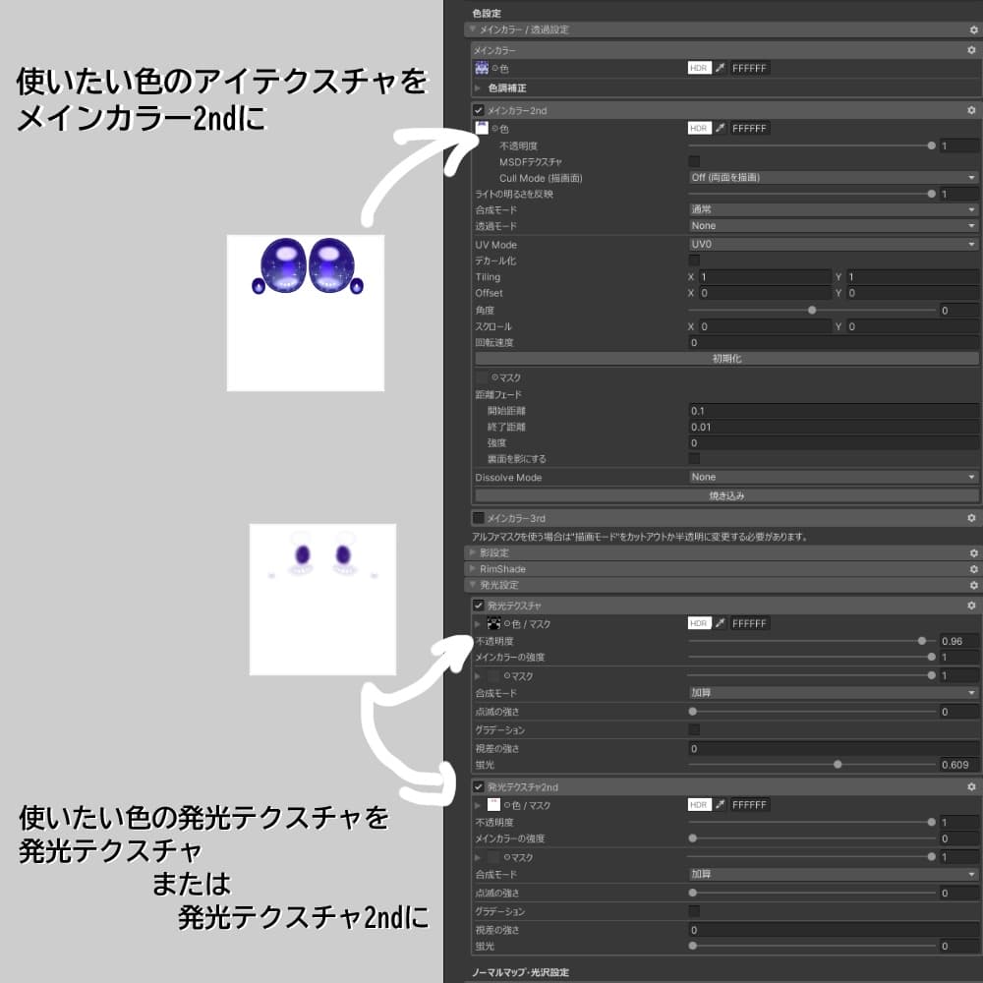Click the HDR button for メインカラー2nd color

tap(700, 128)
